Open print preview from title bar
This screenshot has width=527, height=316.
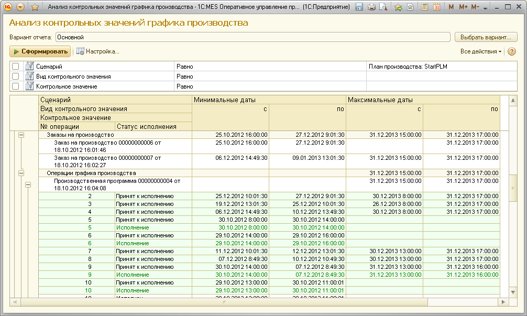click(x=383, y=7)
